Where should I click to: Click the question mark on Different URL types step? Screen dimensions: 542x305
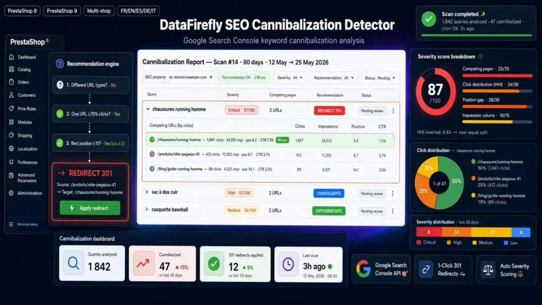point(60,85)
